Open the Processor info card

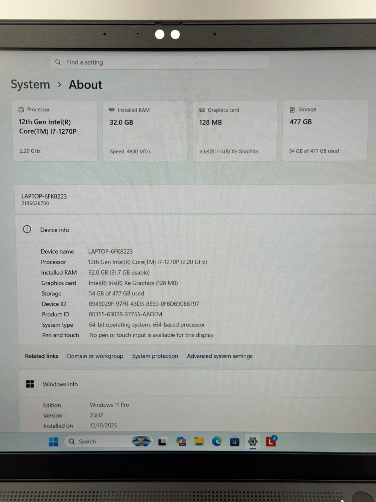55,131
